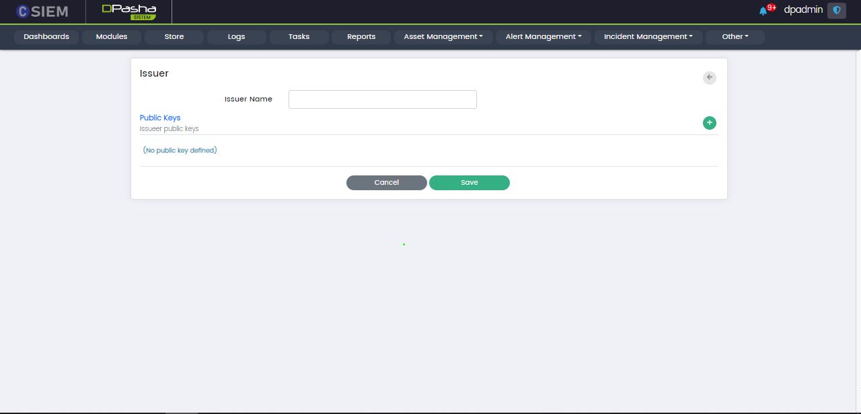Click the back arrow in Issuer panel
Screen dimensions: 861x414
(x=710, y=77)
